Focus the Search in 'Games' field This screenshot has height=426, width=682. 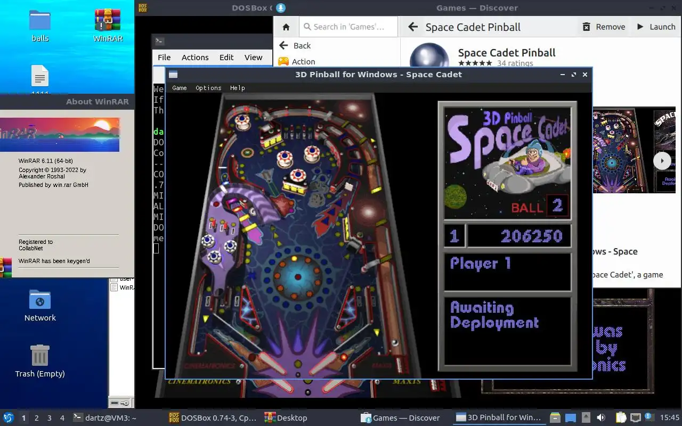tap(348, 27)
